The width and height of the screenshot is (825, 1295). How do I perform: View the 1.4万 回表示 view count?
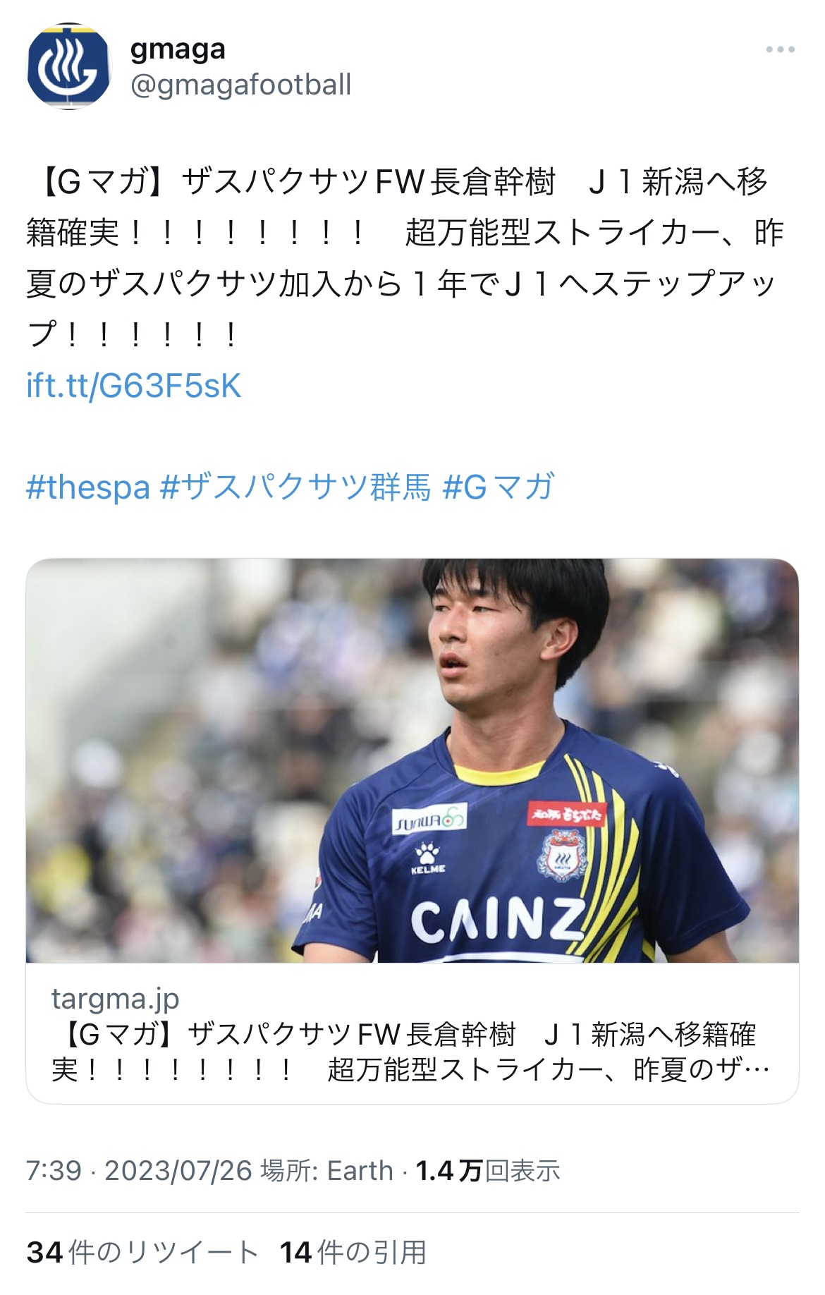click(488, 1171)
